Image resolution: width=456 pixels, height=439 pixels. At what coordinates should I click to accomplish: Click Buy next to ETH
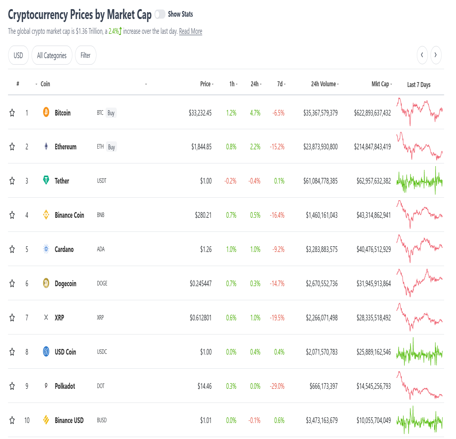point(111,147)
